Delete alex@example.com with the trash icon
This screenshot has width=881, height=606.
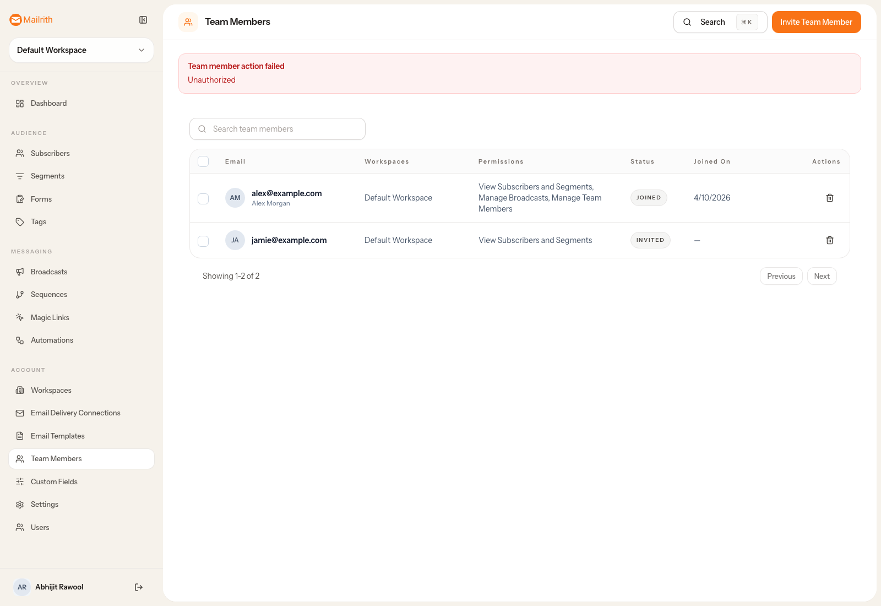point(830,198)
